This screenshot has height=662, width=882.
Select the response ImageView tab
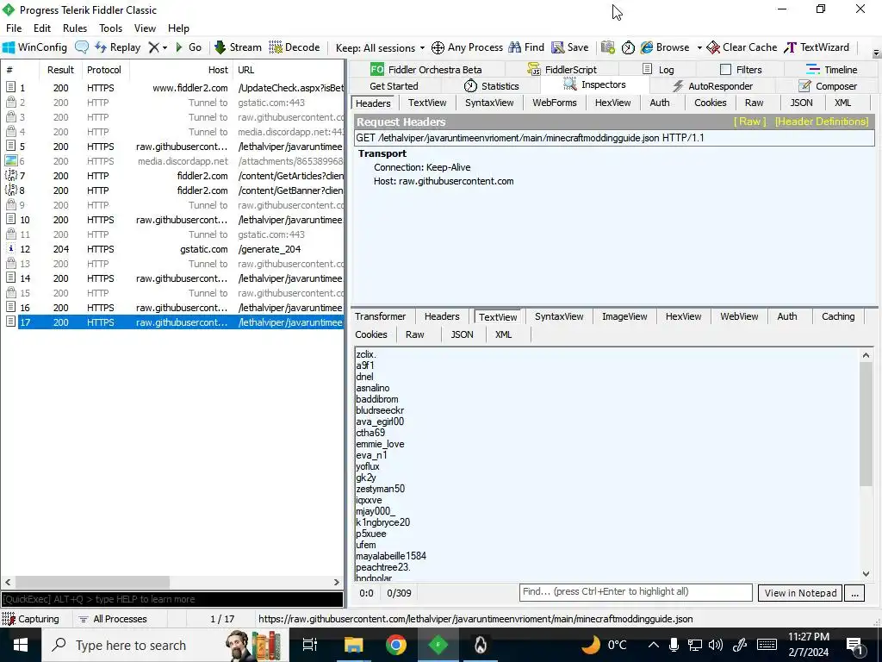(x=624, y=316)
